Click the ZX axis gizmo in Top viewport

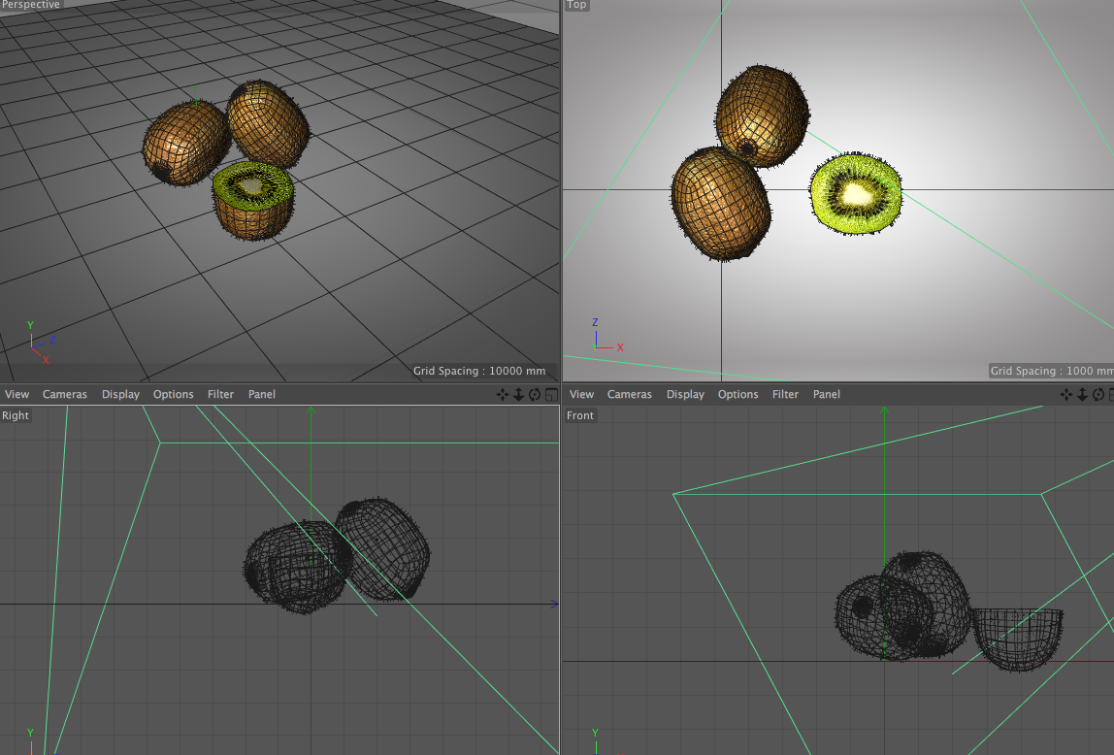tap(607, 335)
